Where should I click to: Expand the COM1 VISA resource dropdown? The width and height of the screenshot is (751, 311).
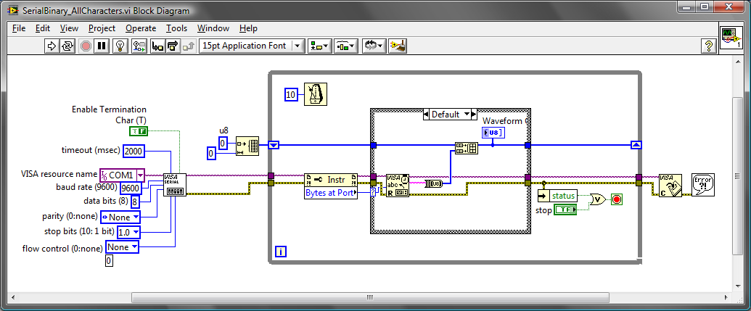[x=140, y=175]
